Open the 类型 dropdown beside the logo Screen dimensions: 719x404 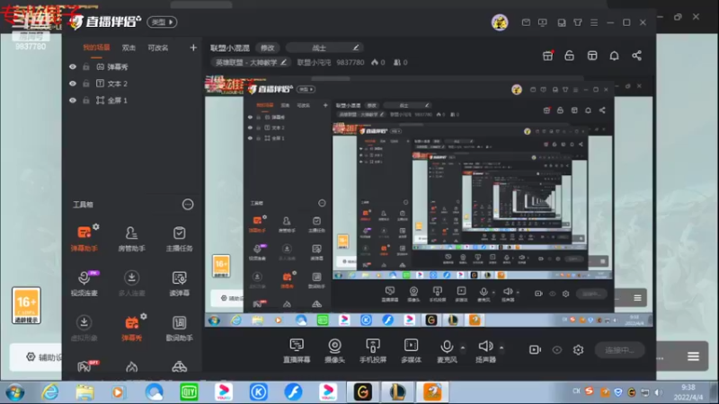(x=162, y=22)
